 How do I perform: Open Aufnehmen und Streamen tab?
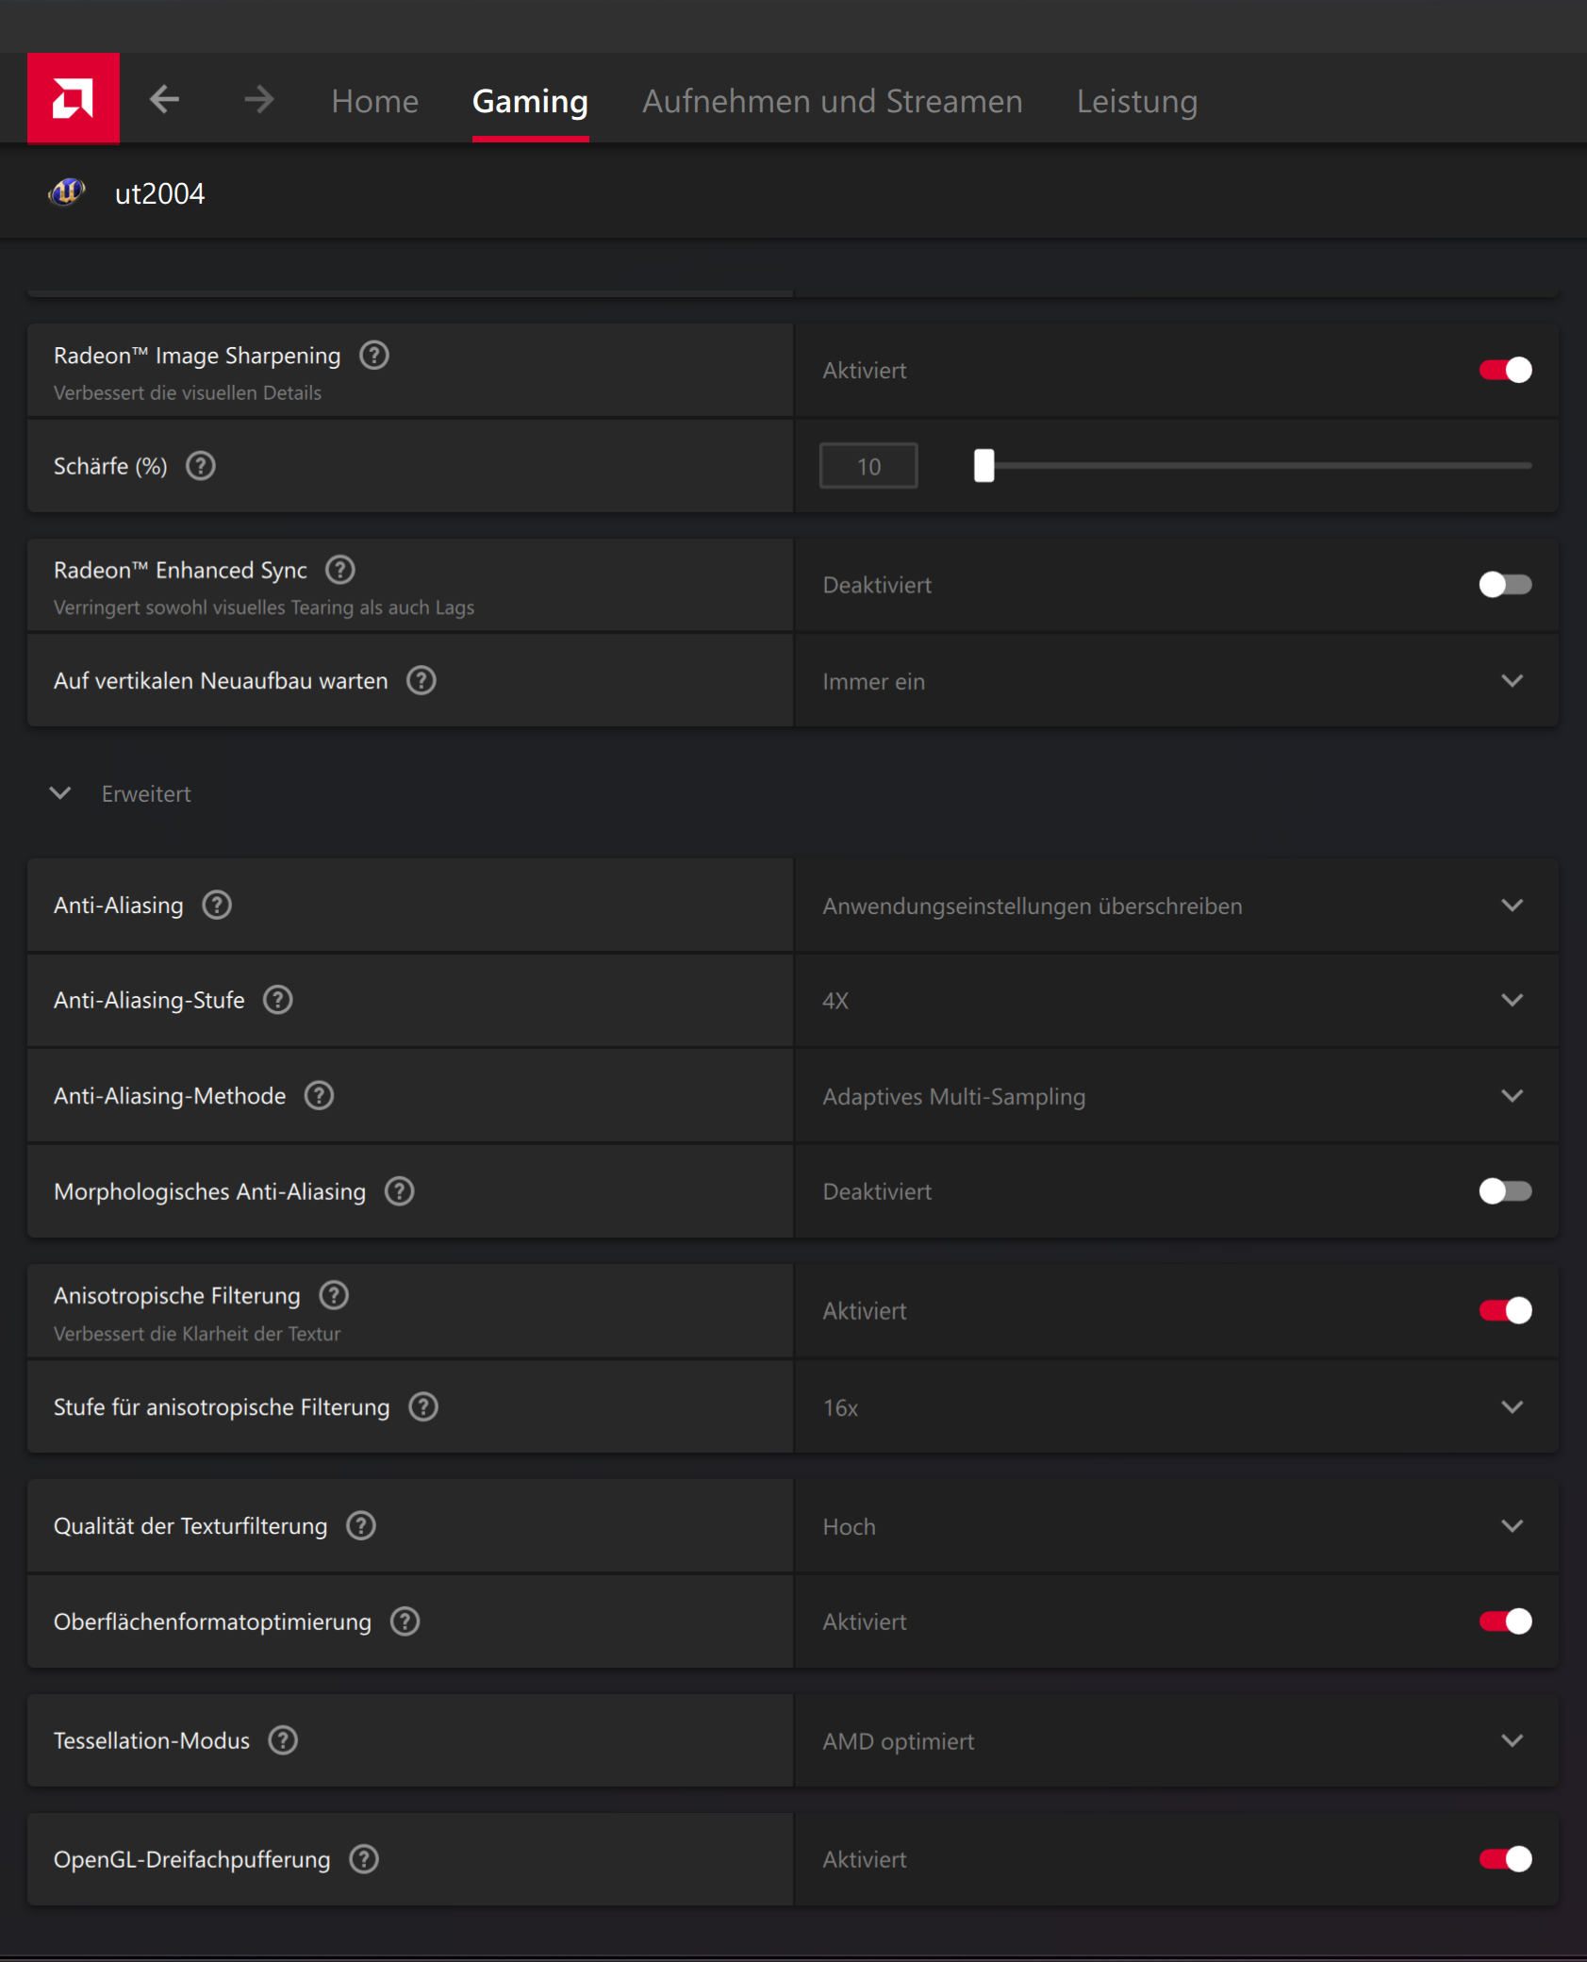(x=832, y=101)
